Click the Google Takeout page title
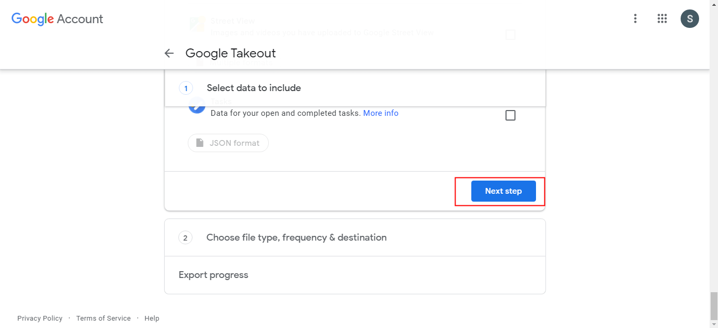This screenshot has height=328, width=718. coord(230,53)
